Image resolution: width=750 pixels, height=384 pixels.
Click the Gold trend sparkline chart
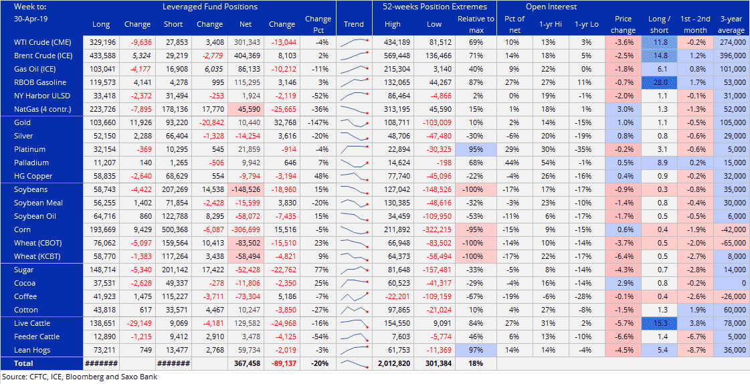[x=354, y=123]
